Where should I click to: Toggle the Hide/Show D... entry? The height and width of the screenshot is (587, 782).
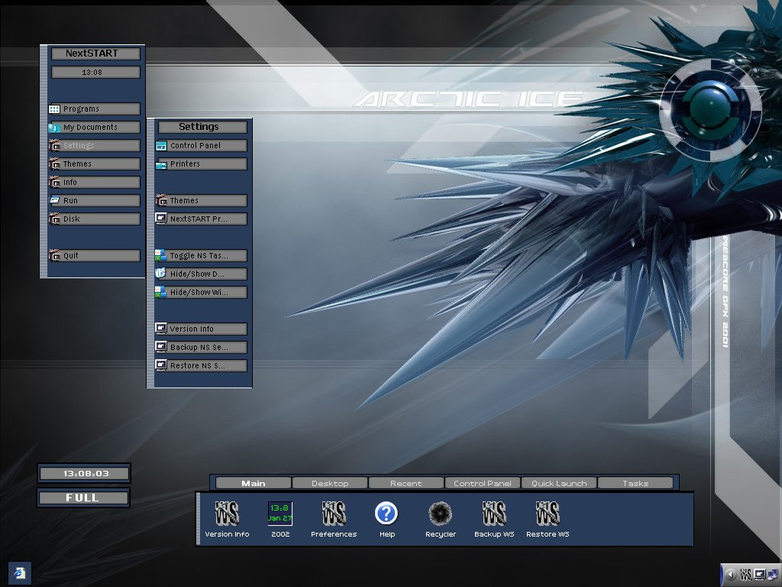tap(201, 274)
